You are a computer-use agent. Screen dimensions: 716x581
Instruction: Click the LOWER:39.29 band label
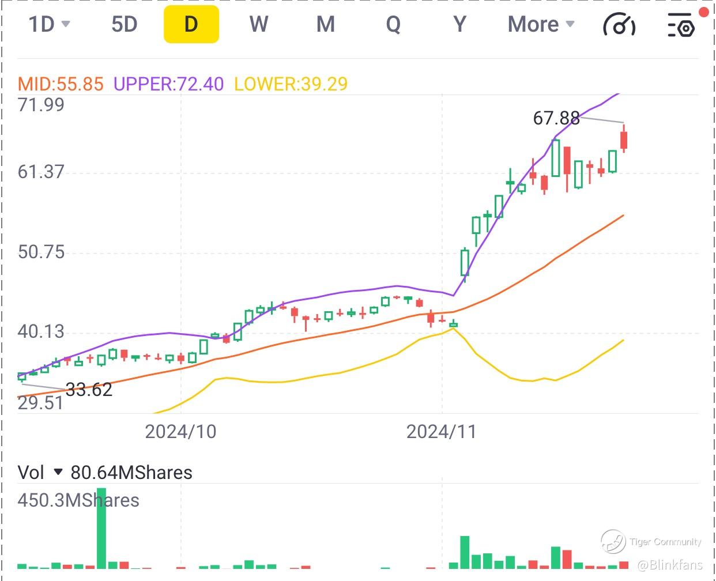pyautogui.click(x=291, y=84)
